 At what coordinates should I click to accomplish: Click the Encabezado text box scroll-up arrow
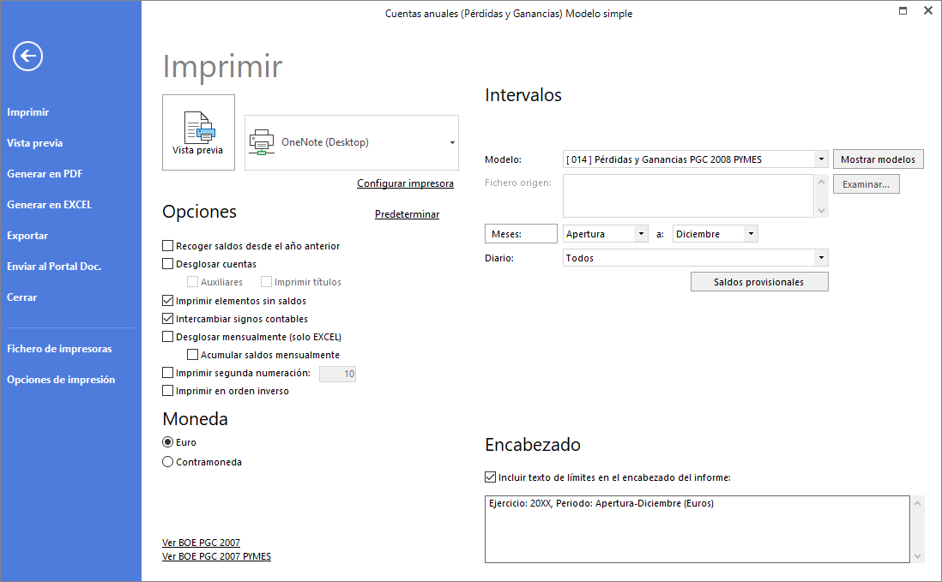(x=917, y=503)
